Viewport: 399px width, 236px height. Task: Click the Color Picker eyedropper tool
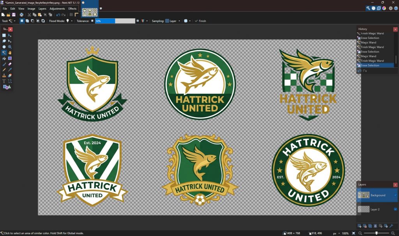point(10,70)
